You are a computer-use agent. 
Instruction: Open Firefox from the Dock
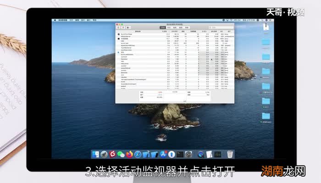pos(130,154)
